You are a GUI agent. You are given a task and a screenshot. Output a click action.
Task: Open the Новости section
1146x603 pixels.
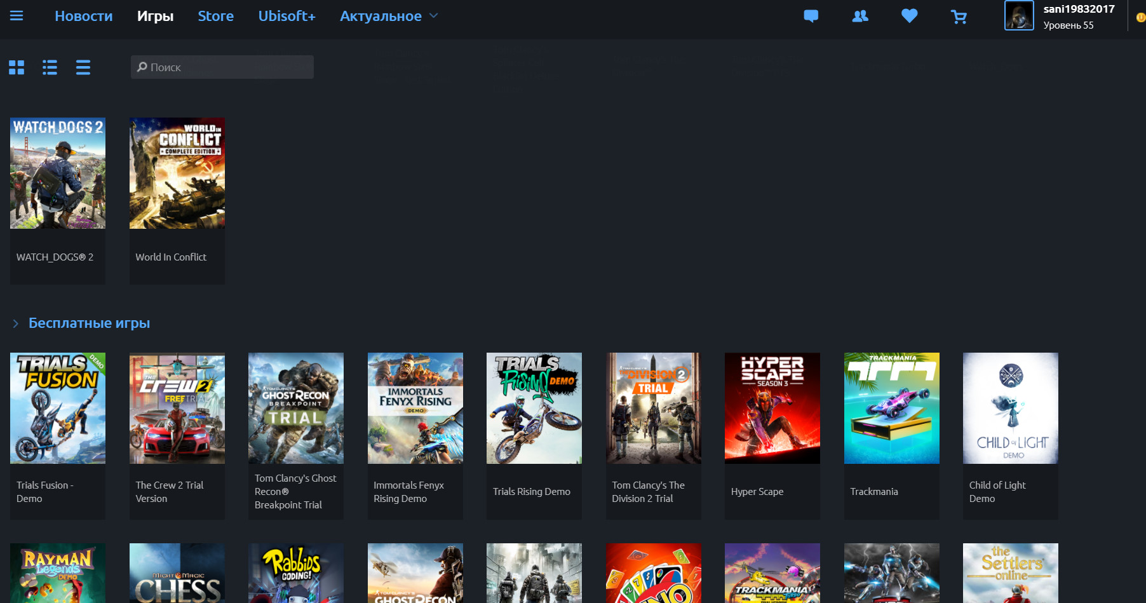point(83,16)
